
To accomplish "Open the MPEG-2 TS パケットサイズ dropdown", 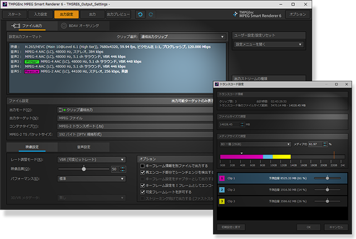I will click(135, 135).
